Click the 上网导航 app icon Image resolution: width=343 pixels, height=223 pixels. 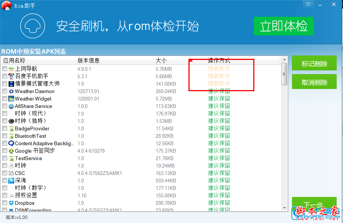pos(11,69)
